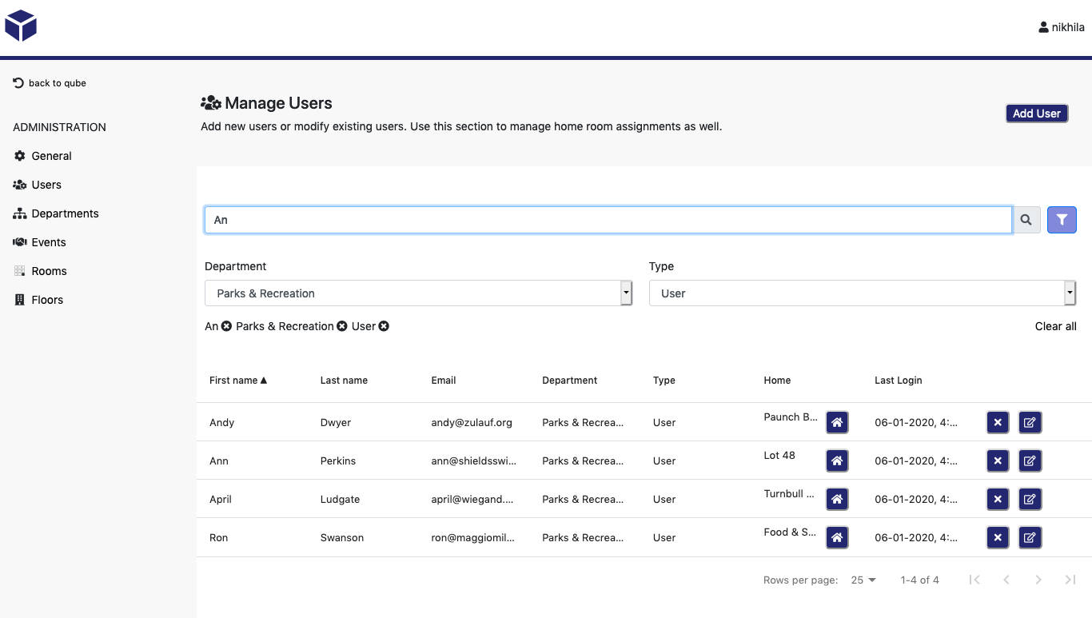Click the home icon beside Ron Swanson
This screenshot has width=1092, height=618.
[837, 537]
